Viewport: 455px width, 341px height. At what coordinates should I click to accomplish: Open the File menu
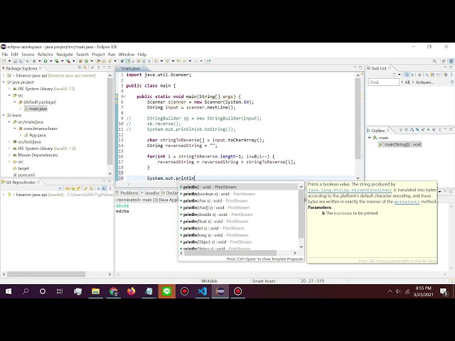click(5, 54)
